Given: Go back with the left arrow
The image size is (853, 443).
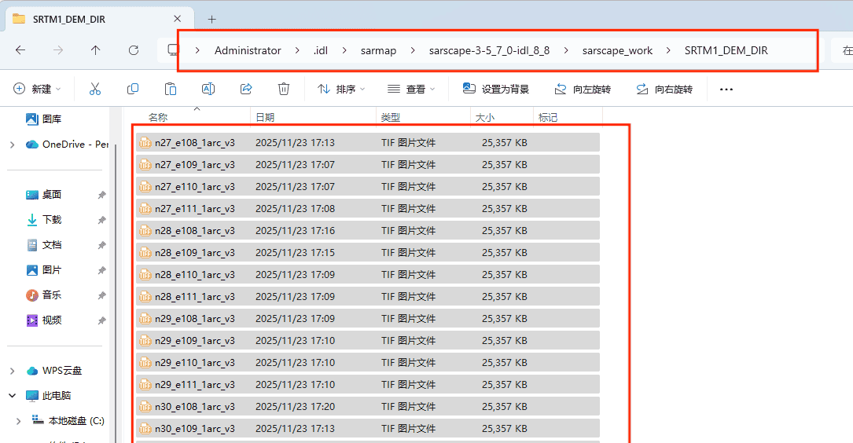Looking at the screenshot, I should pos(20,50).
